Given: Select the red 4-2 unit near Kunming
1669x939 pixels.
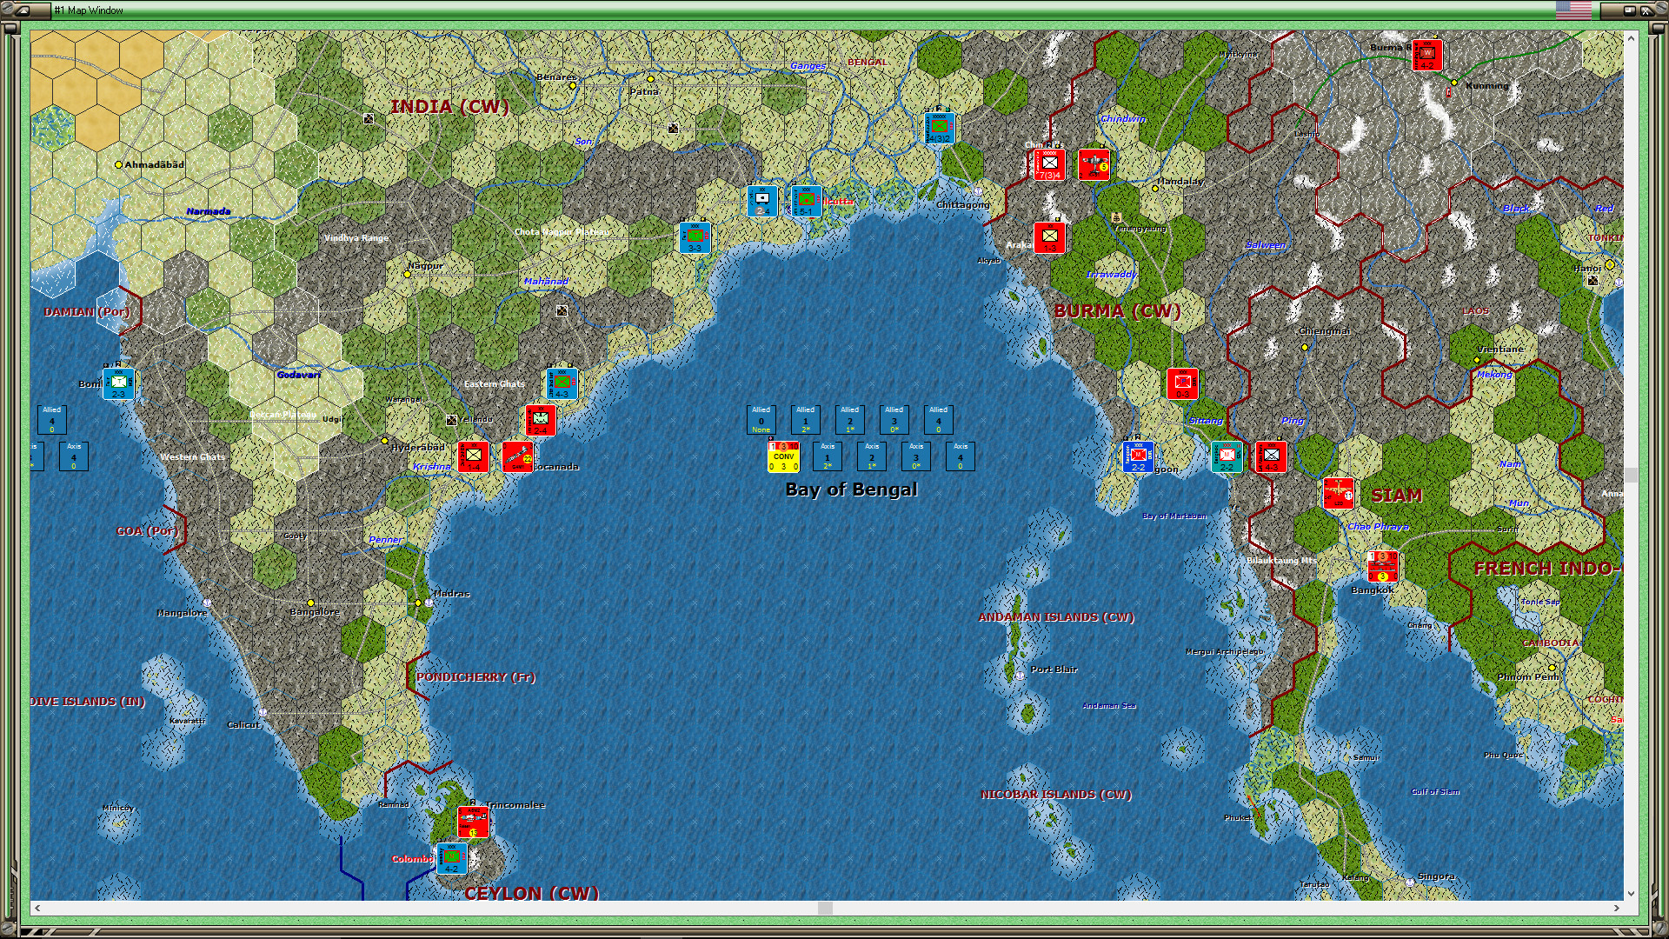Looking at the screenshot, I should [x=1427, y=55].
